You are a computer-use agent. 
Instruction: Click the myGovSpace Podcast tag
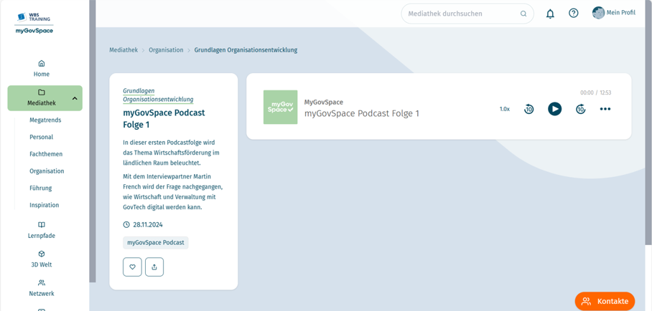[156, 242]
